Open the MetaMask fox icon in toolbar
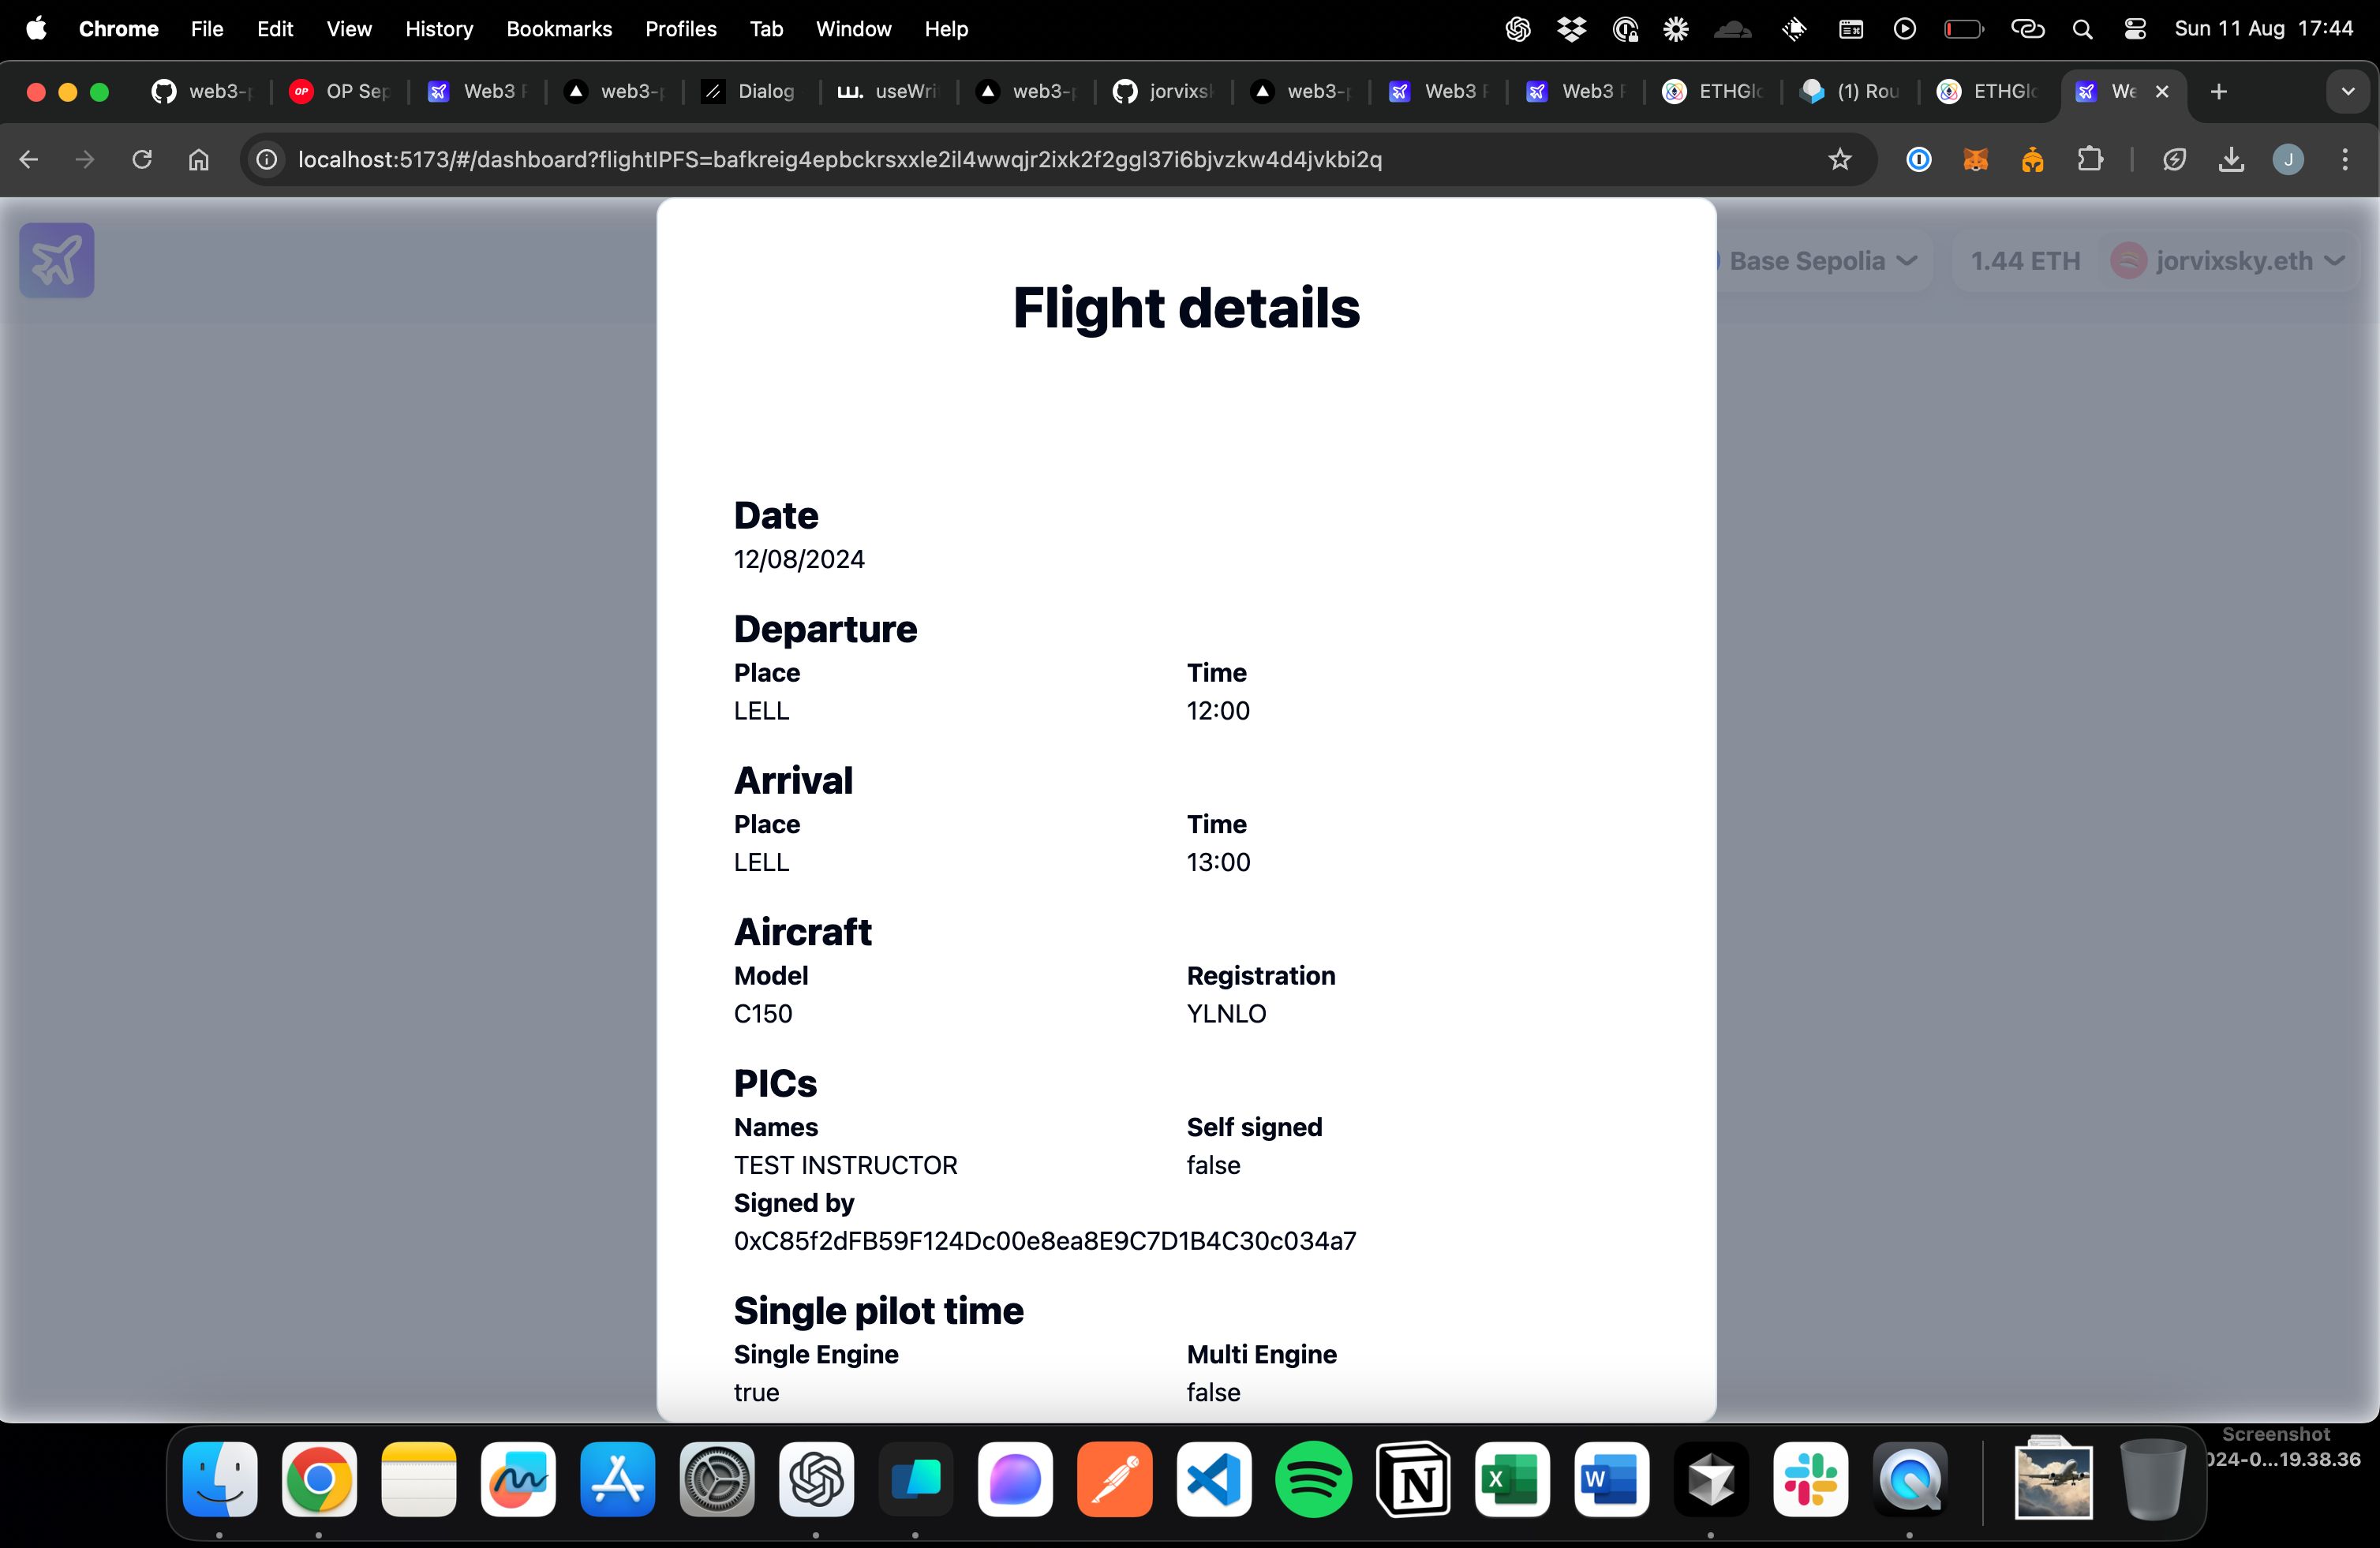This screenshot has height=1548, width=2380. (x=1974, y=159)
